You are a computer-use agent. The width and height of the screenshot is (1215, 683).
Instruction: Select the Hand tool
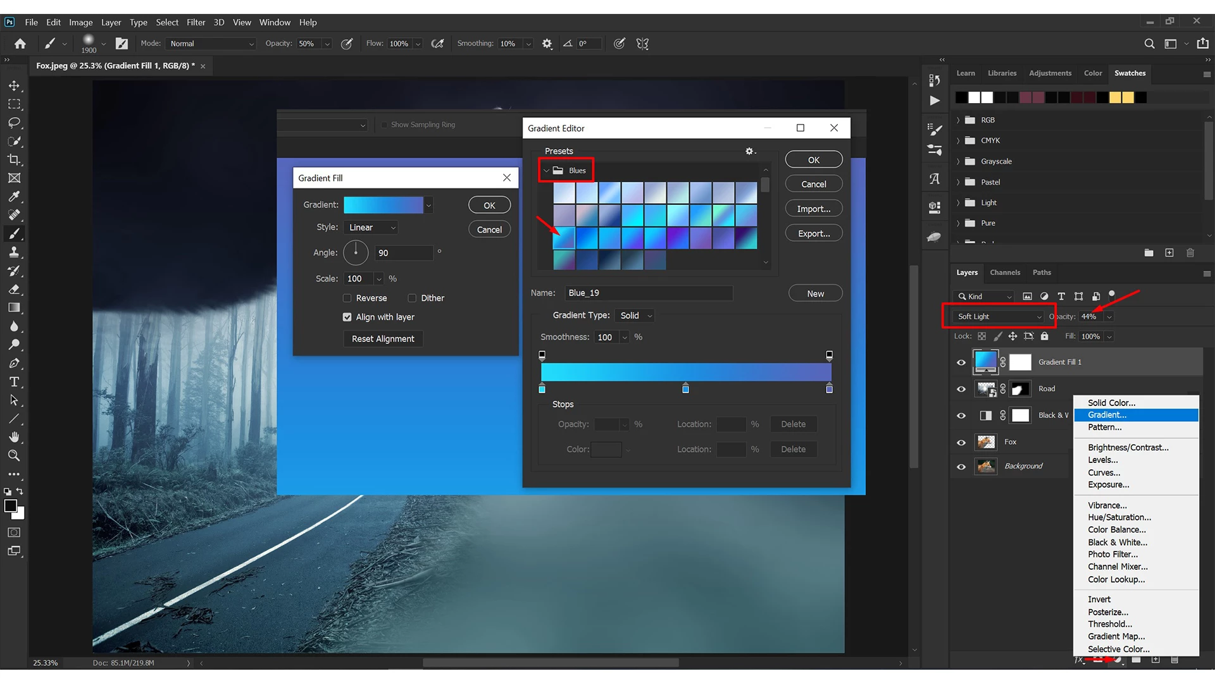tap(14, 437)
